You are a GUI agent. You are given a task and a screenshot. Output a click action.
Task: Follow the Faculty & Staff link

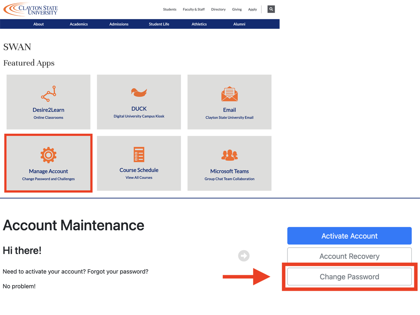(x=194, y=9)
